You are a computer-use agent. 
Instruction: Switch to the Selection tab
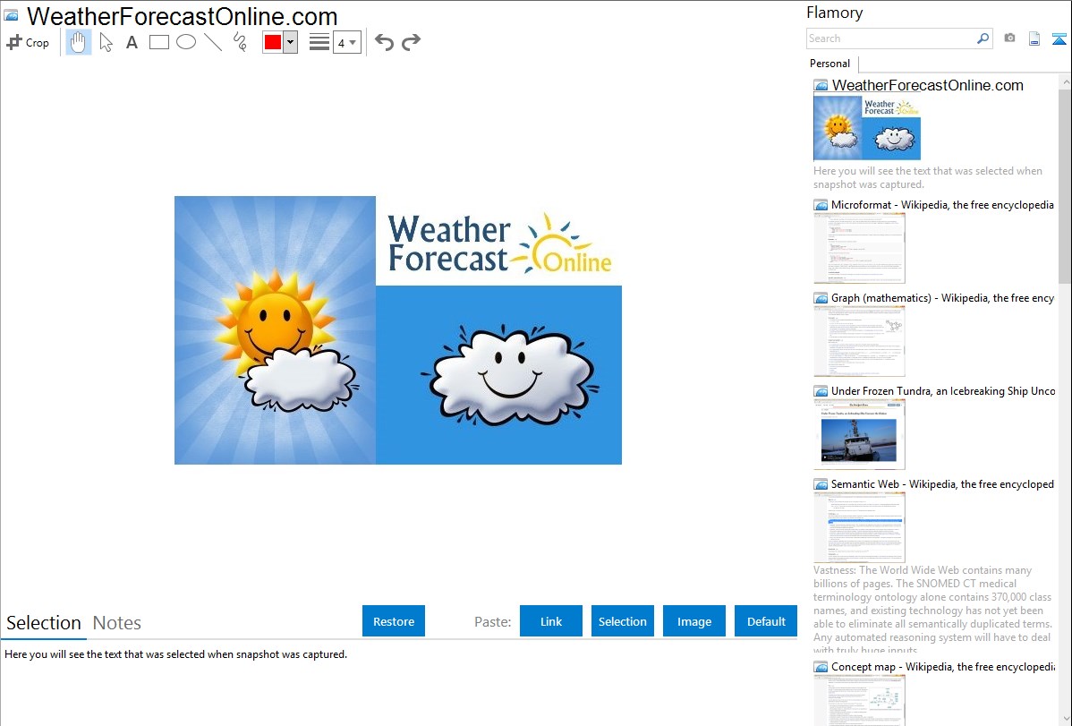tap(44, 623)
